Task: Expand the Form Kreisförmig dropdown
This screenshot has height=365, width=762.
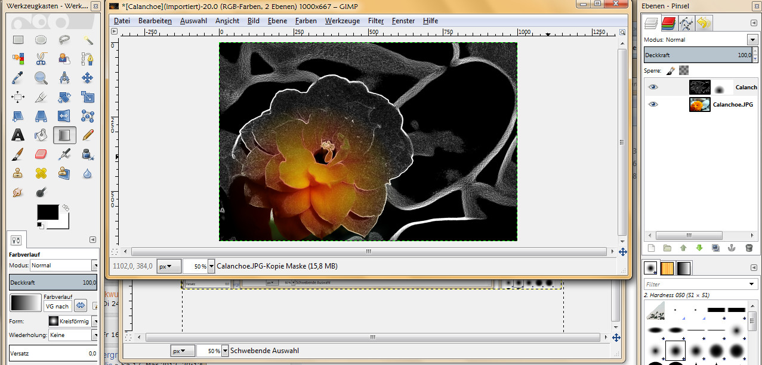Action: (x=94, y=321)
